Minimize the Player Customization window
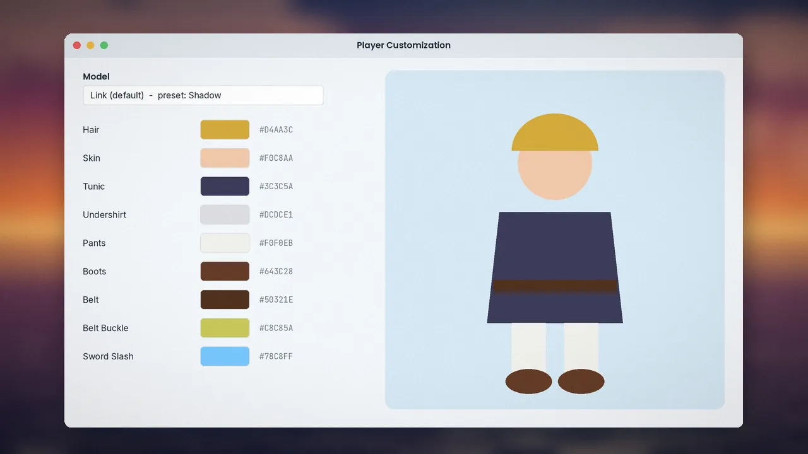 (x=90, y=45)
